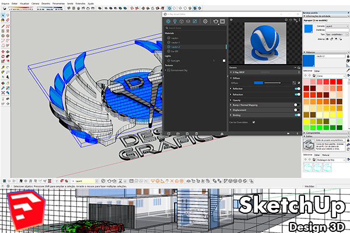This screenshot has height=233, width=350.
Task: Collapse the Materiais panel header
Action: click(x=326, y=52)
